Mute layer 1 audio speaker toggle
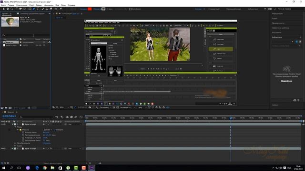305x171 pixels. click(x=4, y=124)
